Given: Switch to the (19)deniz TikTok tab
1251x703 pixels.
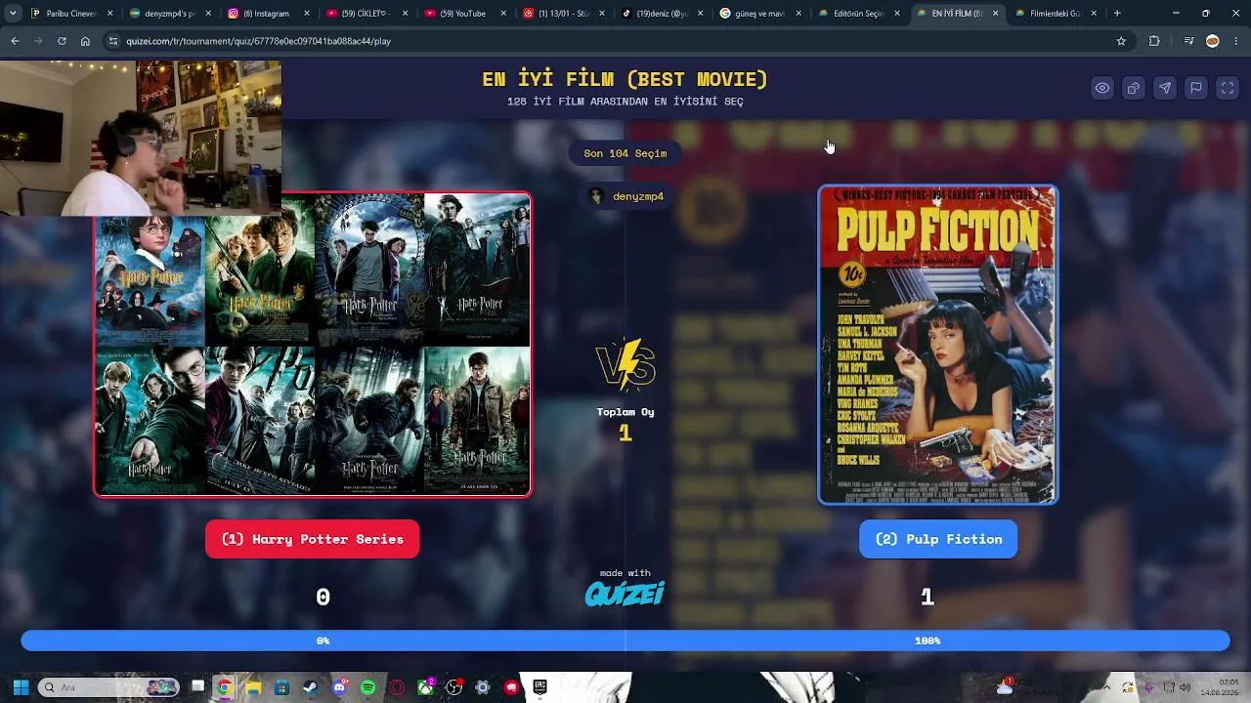Looking at the screenshot, I should pyautogui.click(x=661, y=14).
